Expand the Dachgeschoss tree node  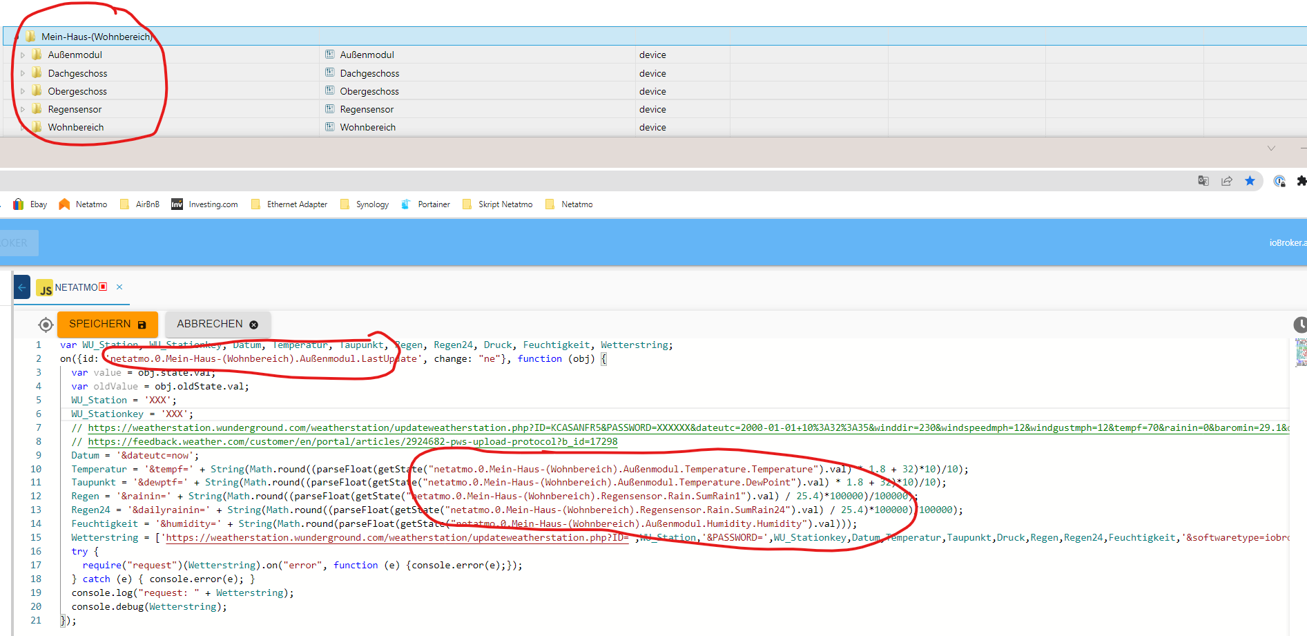(x=22, y=73)
